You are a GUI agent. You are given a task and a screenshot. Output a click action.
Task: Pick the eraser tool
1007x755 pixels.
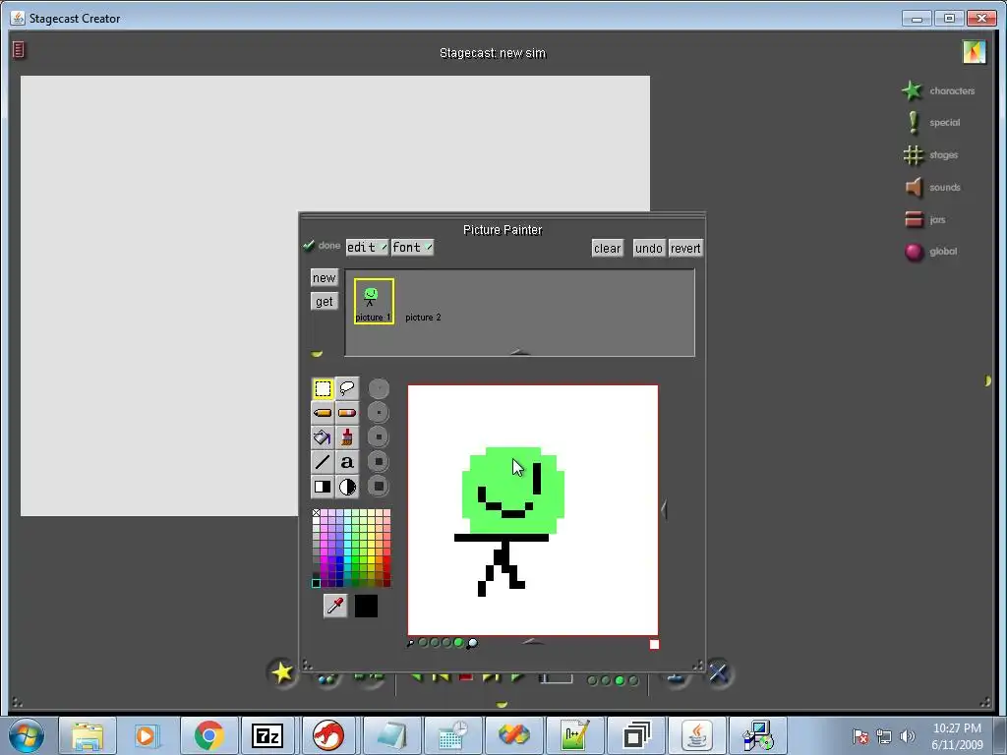pyautogui.click(x=347, y=413)
